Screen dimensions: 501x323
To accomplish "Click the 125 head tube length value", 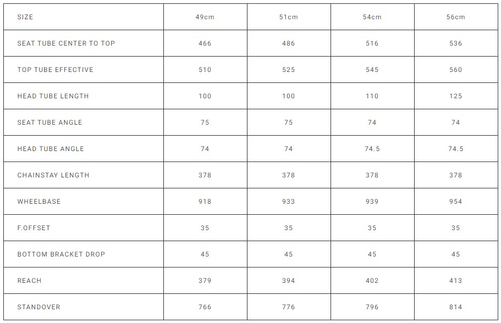I will click(456, 96).
